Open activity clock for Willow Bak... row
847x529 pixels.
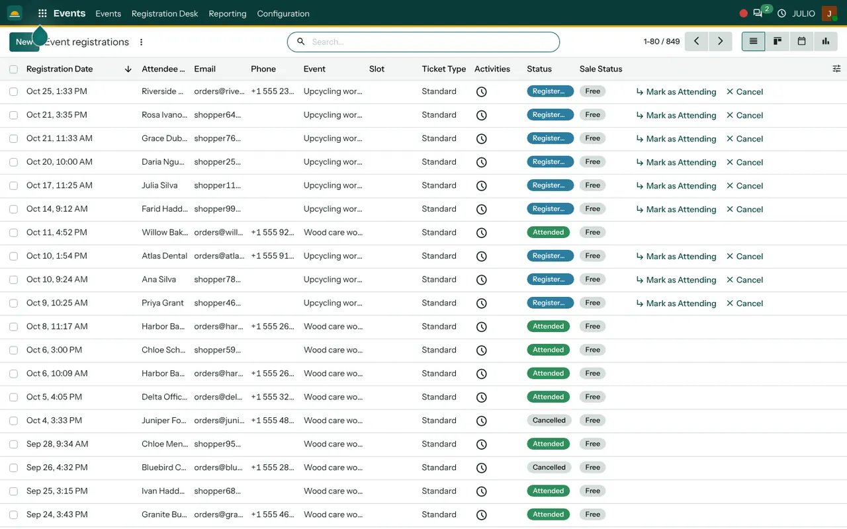click(x=482, y=233)
